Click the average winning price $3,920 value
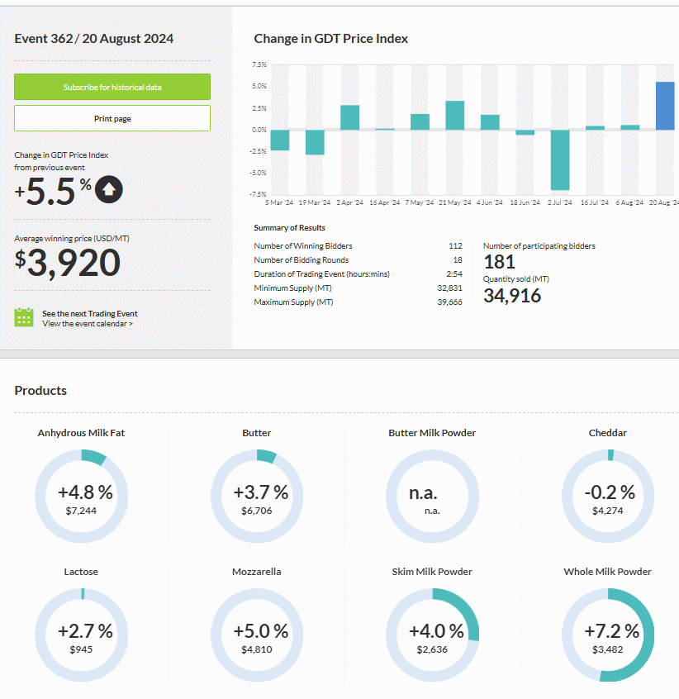The height and width of the screenshot is (699, 679). (x=67, y=263)
